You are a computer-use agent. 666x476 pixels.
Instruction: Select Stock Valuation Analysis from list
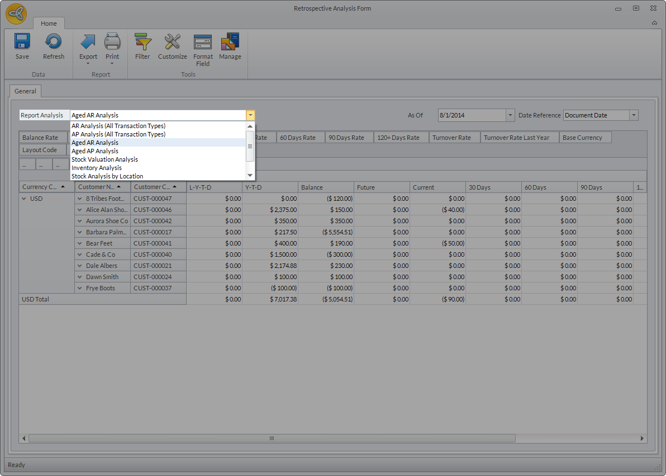(104, 159)
